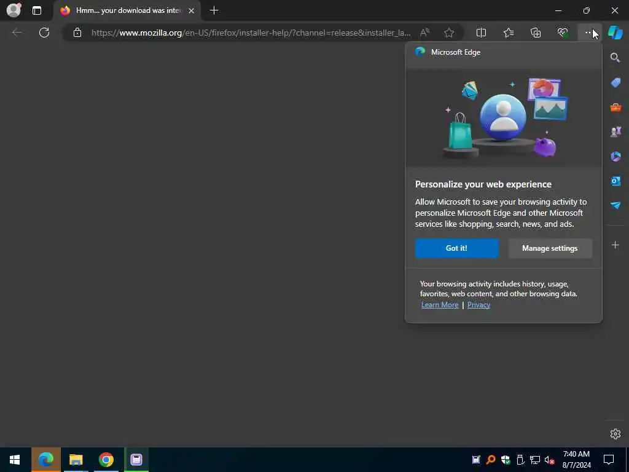
Task: Open Settings and more ellipsis menu
Action: coord(589,33)
